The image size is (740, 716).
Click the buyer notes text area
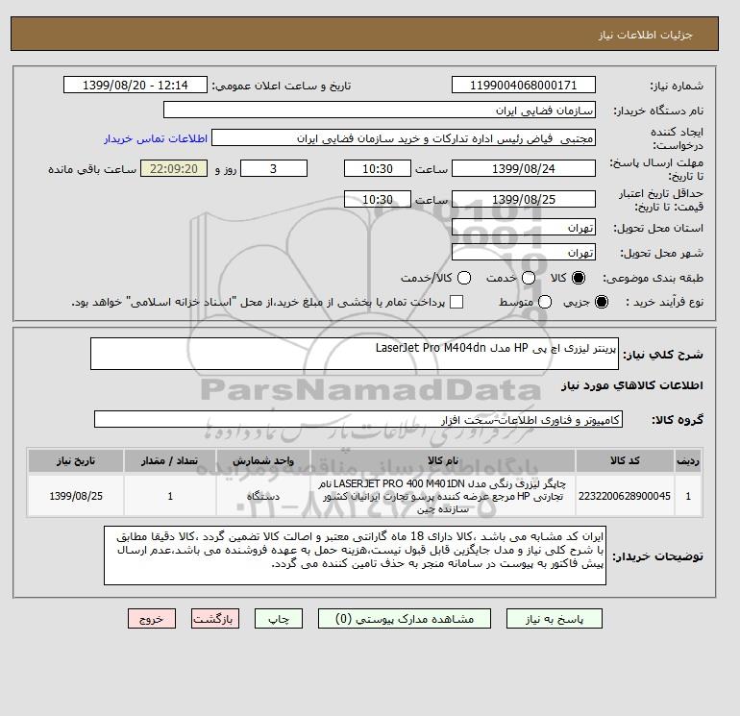click(x=355, y=556)
